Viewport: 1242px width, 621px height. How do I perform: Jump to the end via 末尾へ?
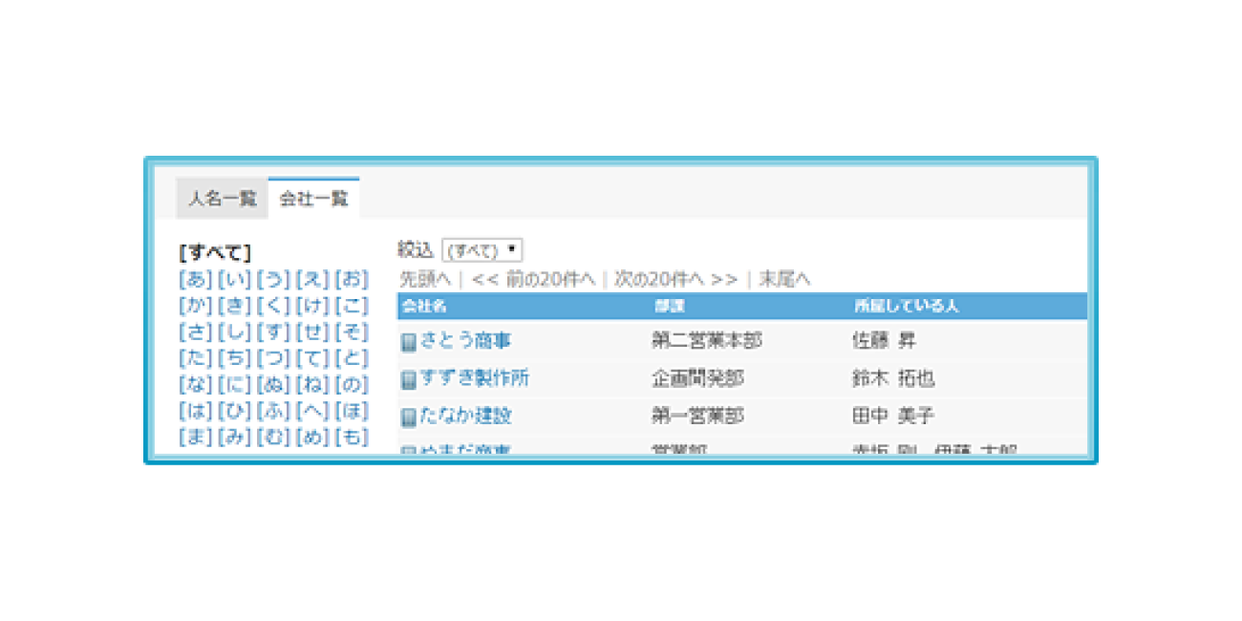tap(784, 279)
